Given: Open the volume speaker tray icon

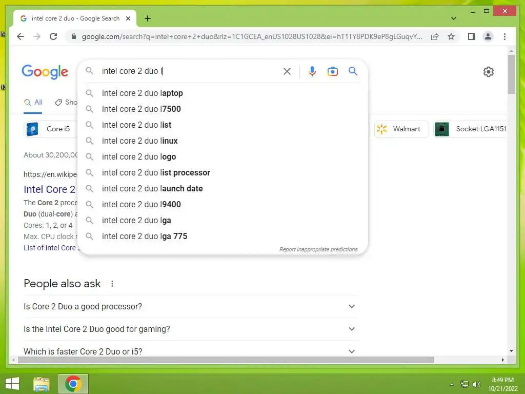Looking at the screenshot, I should click(x=477, y=384).
